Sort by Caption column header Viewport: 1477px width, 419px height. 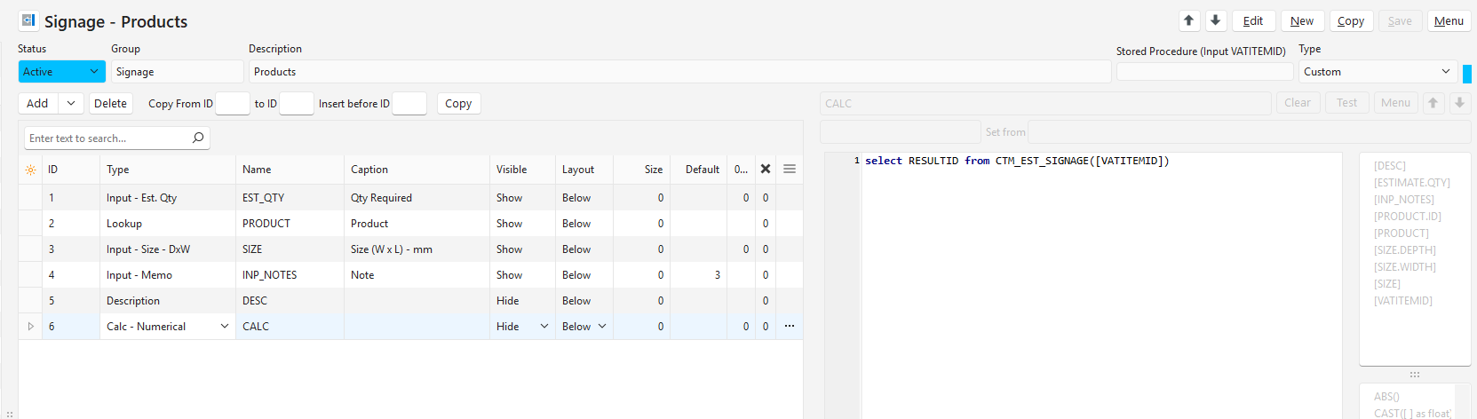[417, 170]
